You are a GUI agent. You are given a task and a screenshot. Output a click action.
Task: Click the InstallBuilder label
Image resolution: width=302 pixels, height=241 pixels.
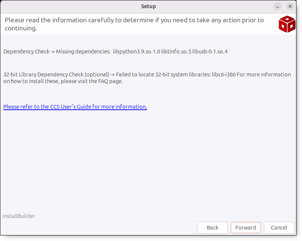[x=19, y=216]
